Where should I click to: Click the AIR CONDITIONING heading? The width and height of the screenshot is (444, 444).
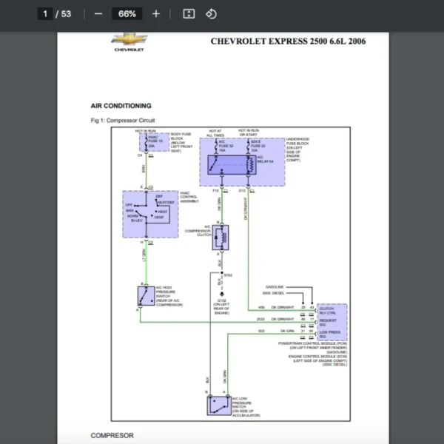click(121, 106)
